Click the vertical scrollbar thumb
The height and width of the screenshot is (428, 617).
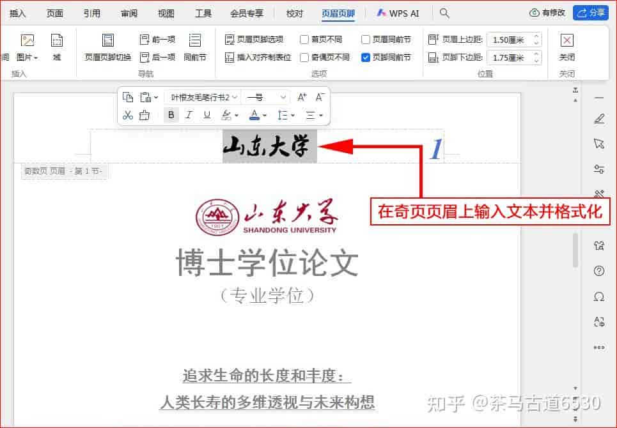575,250
